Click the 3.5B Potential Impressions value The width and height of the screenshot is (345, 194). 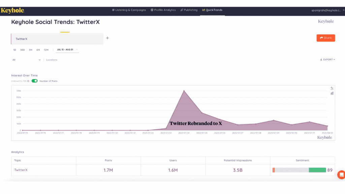[238, 170]
